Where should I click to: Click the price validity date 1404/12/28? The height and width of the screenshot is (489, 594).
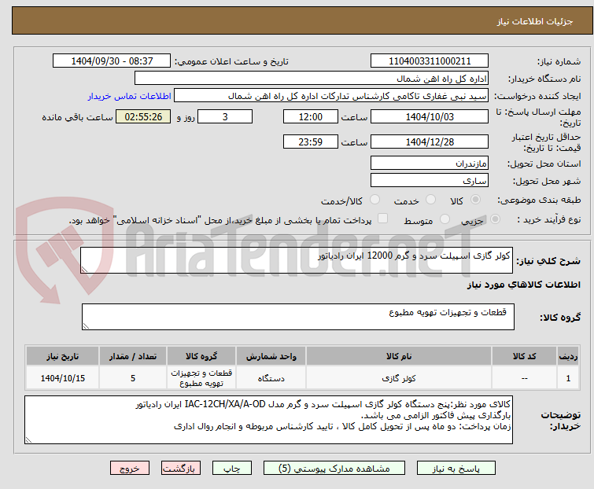pos(430,142)
